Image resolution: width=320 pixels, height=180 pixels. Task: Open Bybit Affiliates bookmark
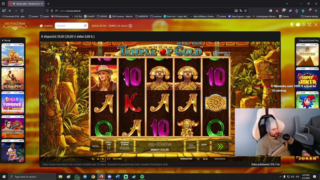point(202,16)
